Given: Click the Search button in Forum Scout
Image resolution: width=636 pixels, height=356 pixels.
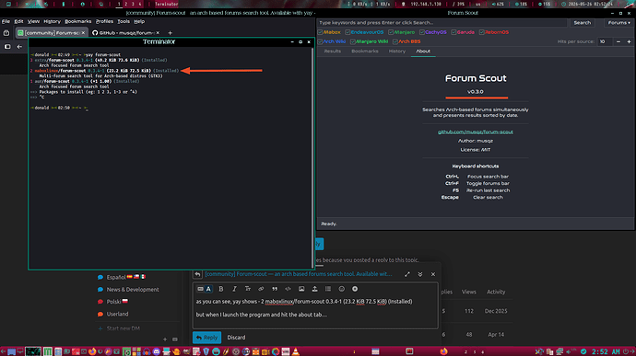Looking at the screenshot, I should [x=582, y=23].
